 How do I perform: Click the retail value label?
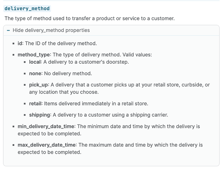[x=36, y=103]
